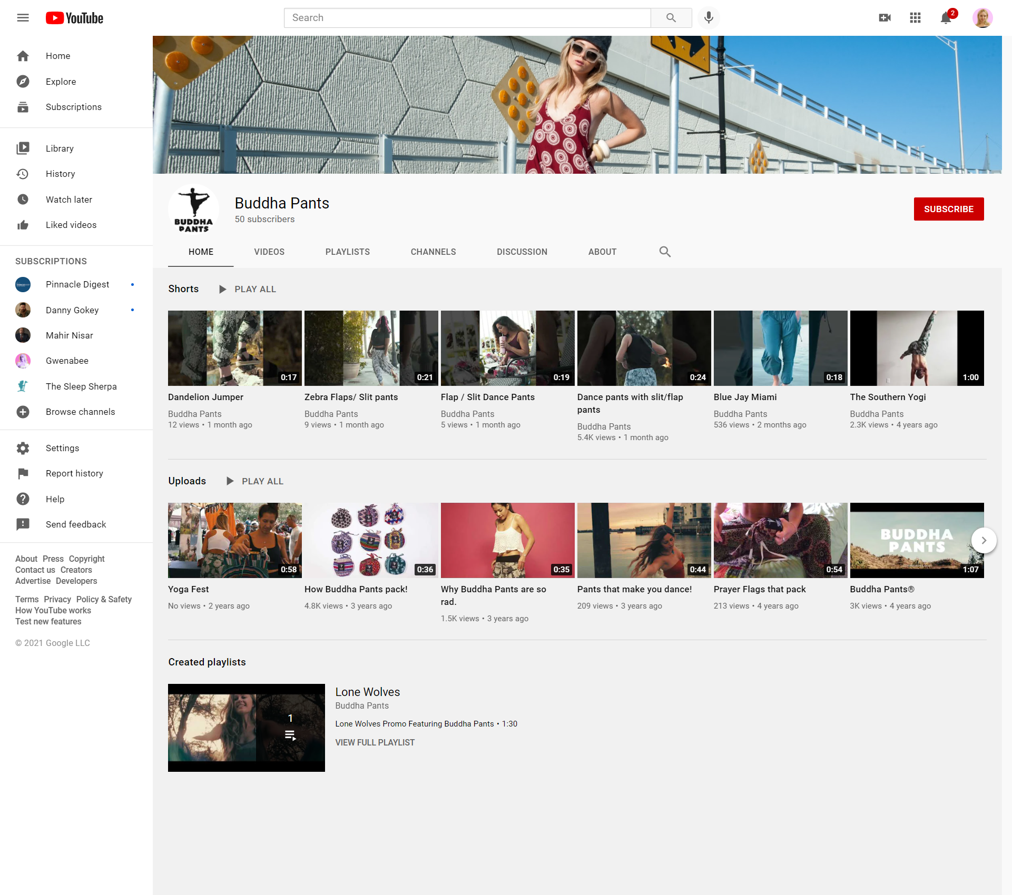Switch to the Videos tab
Image resolution: width=1012 pixels, height=895 pixels.
[269, 252]
